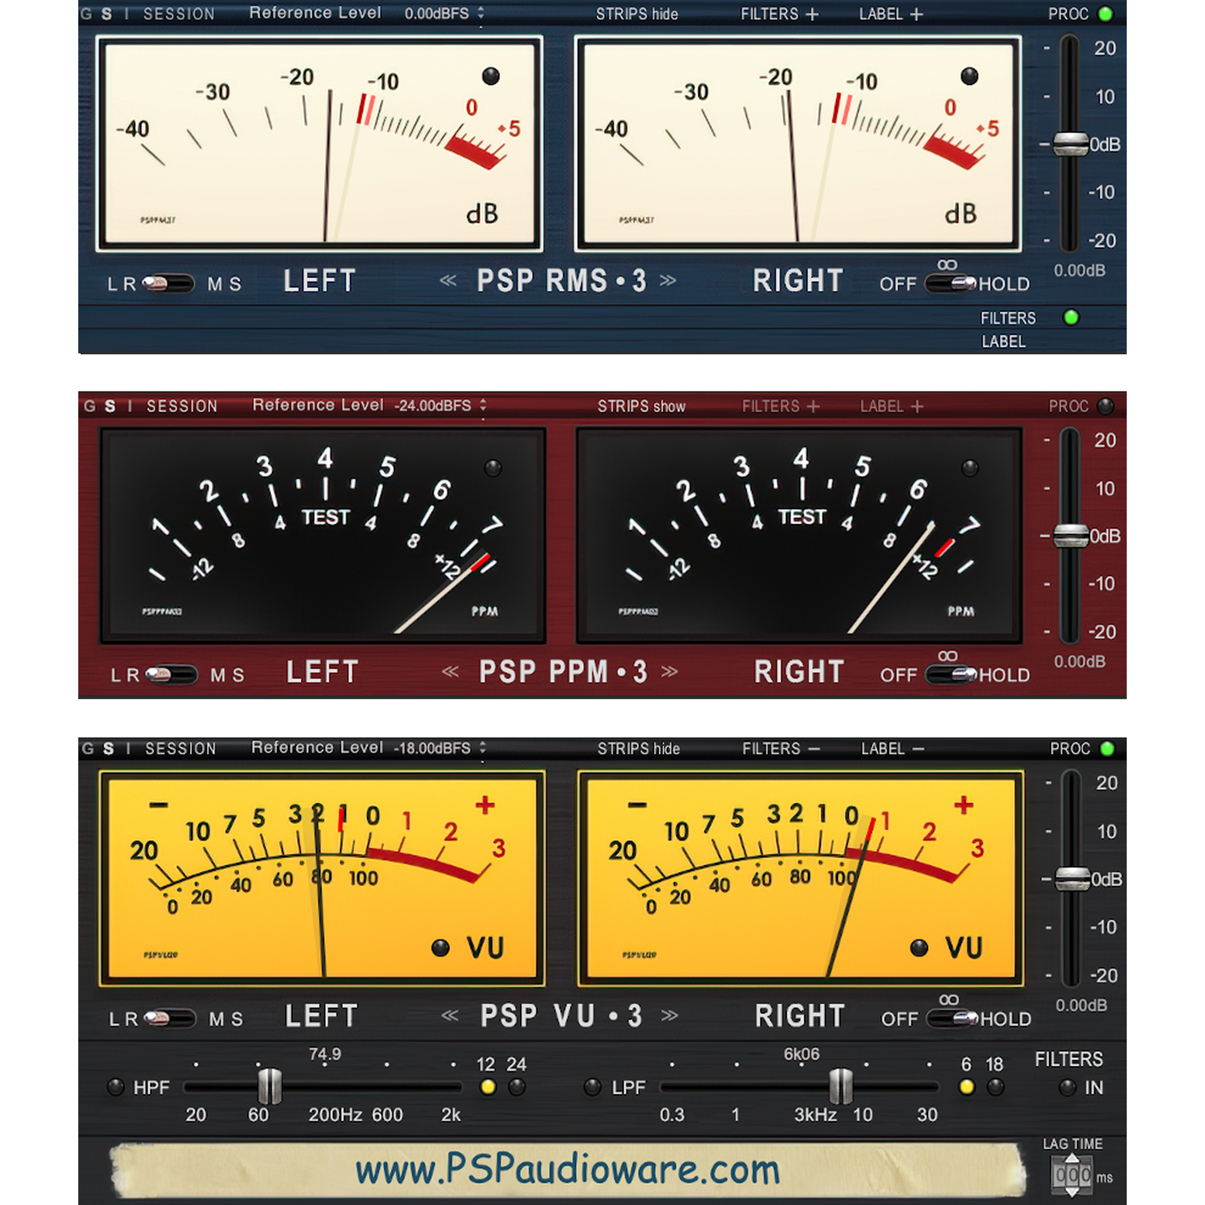Enable the 24 dB HPF slope button

[x=518, y=1087]
